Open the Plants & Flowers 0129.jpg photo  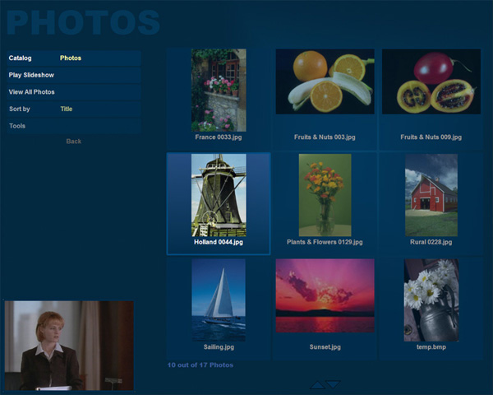[325, 195]
